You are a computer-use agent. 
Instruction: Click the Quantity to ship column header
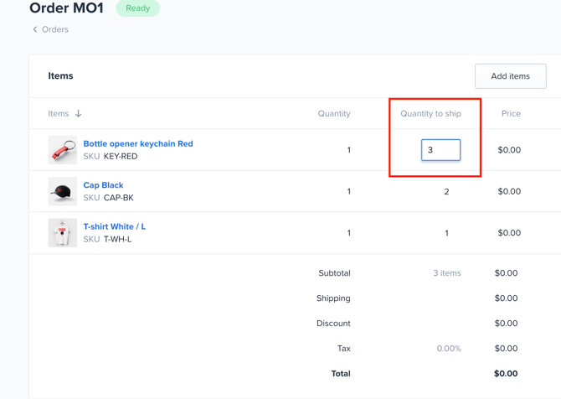[x=430, y=113]
